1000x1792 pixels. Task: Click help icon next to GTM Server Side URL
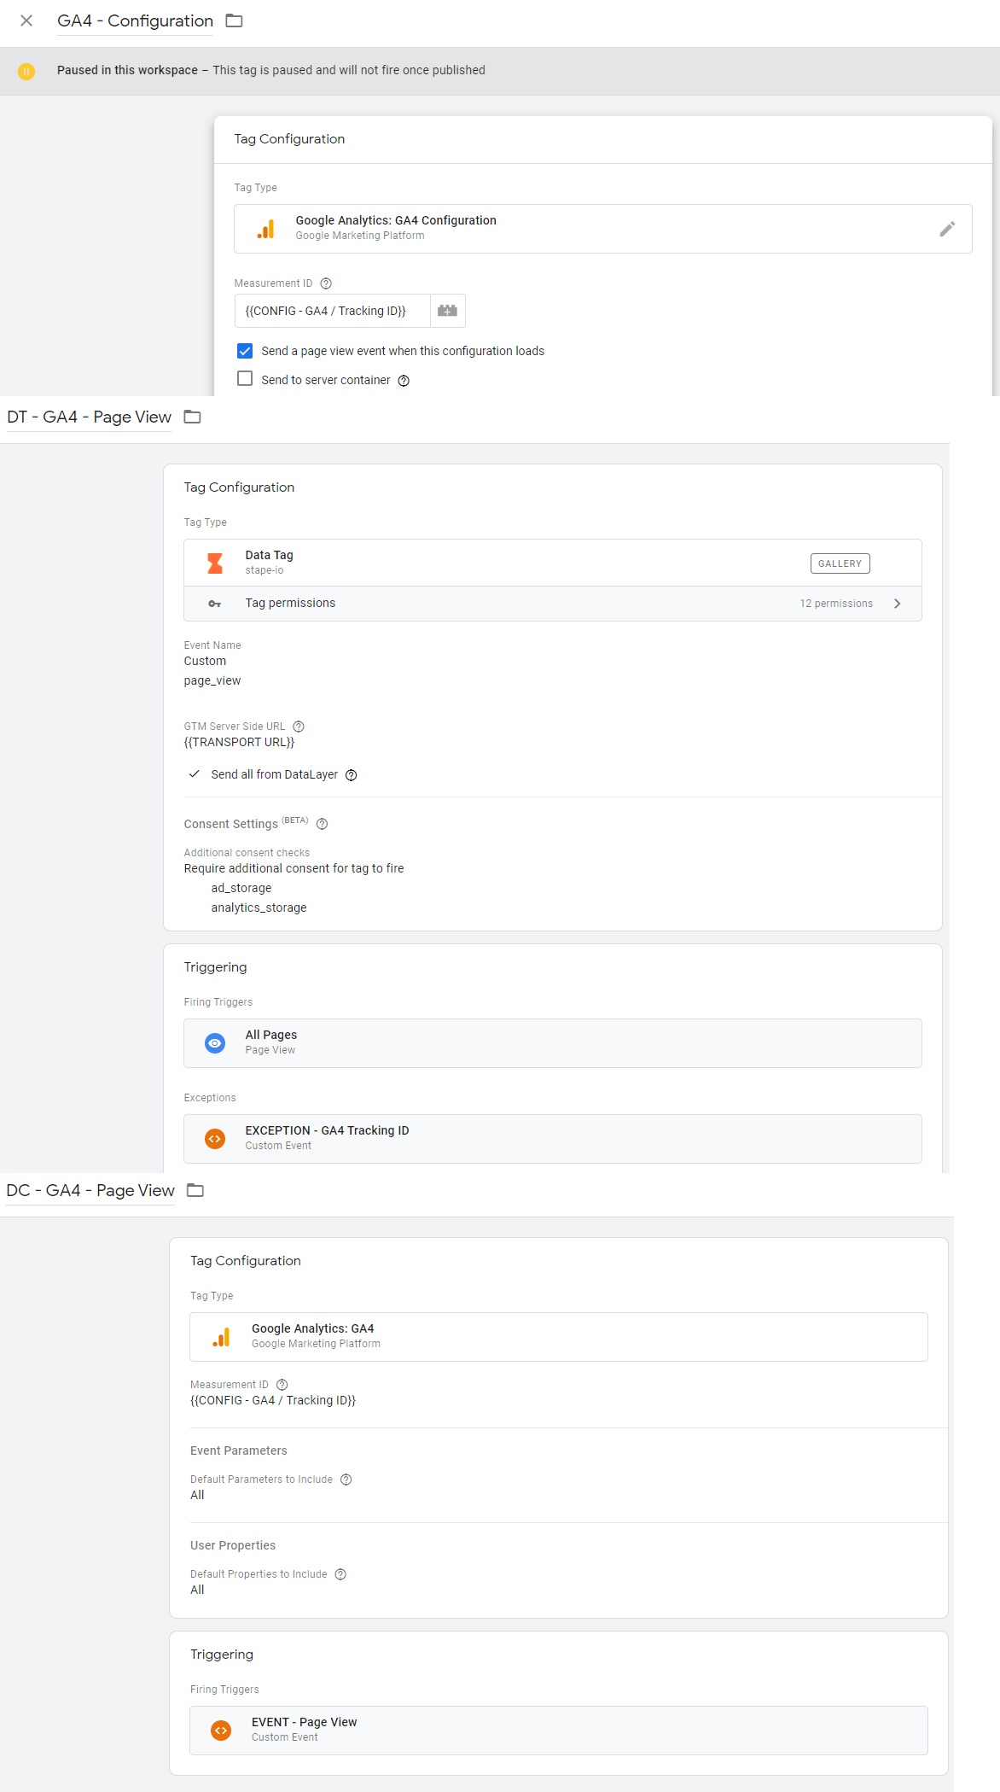pos(299,727)
